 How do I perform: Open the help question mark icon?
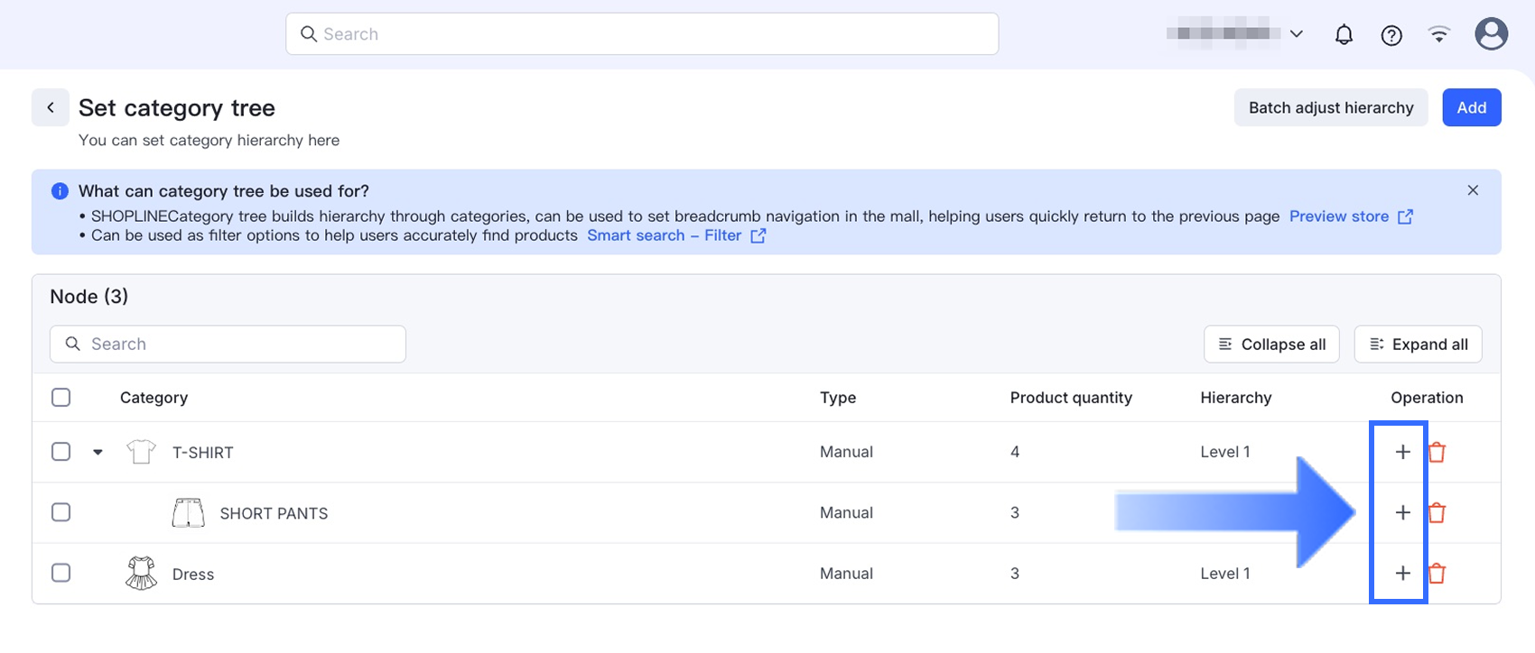pos(1391,35)
